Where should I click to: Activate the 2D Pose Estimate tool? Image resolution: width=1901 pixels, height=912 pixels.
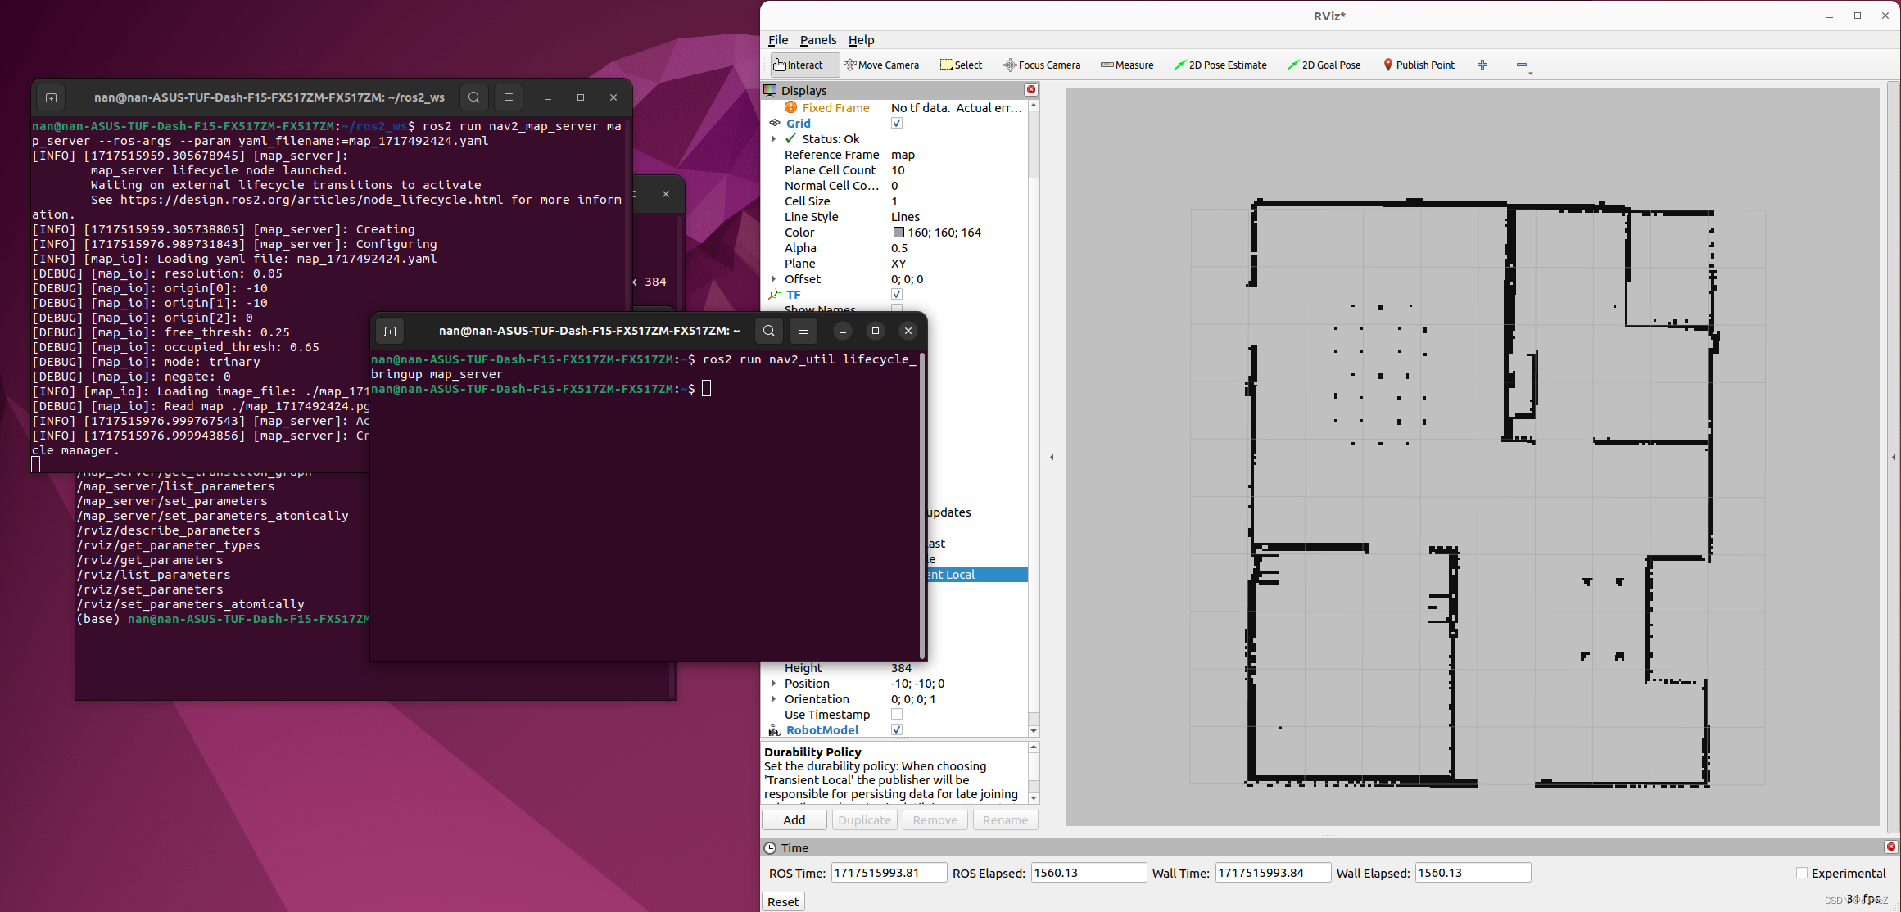pos(1220,65)
